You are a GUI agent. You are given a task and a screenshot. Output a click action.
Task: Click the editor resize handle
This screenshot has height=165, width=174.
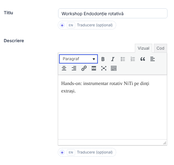pyautogui.click(x=165, y=143)
